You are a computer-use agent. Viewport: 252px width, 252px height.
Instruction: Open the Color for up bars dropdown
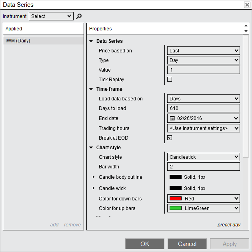tap(204, 208)
